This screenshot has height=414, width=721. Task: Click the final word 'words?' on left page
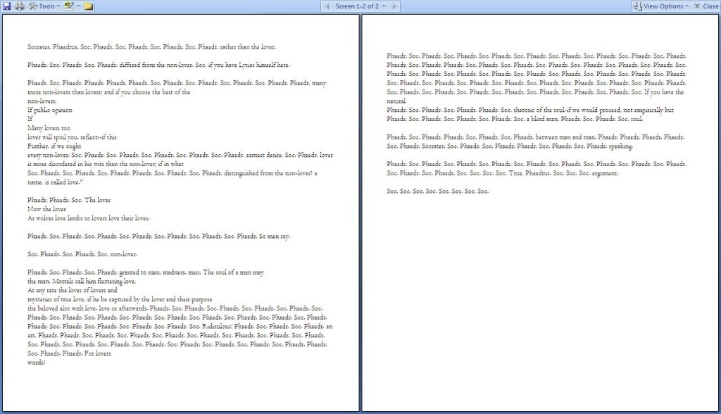tap(37, 363)
